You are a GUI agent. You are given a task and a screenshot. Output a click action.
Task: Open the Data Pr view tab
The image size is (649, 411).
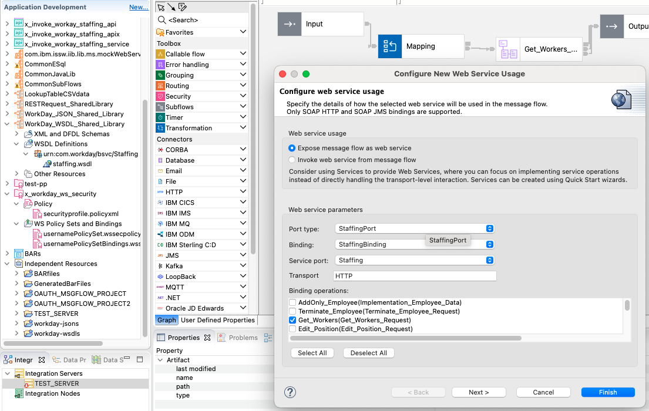click(69, 360)
